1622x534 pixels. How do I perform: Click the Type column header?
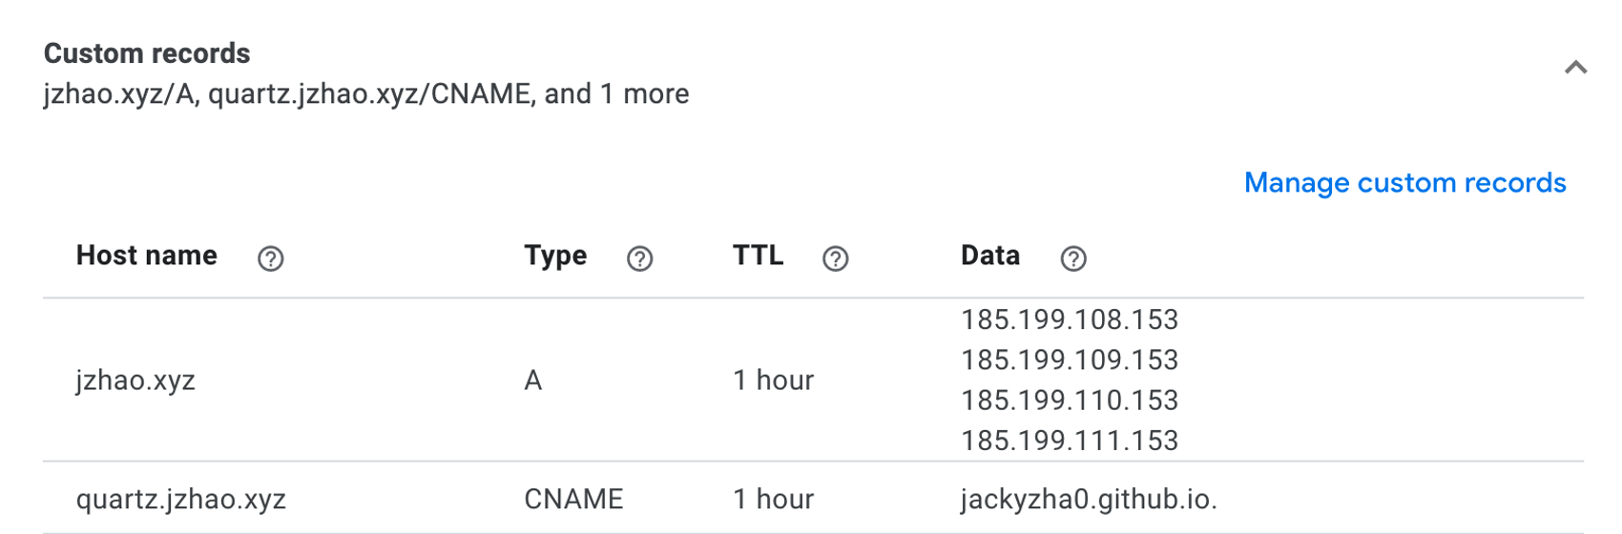(x=555, y=256)
